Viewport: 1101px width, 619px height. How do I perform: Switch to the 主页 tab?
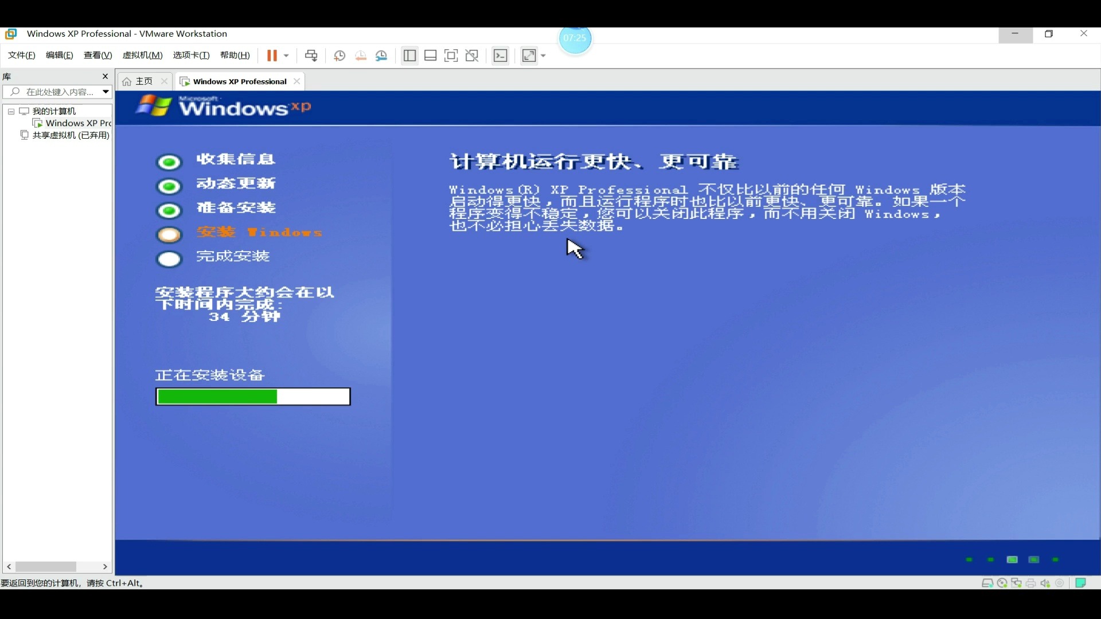click(x=144, y=81)
